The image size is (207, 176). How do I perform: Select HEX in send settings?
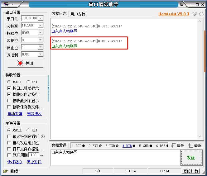pyautogui.click(x=32, y=130)
